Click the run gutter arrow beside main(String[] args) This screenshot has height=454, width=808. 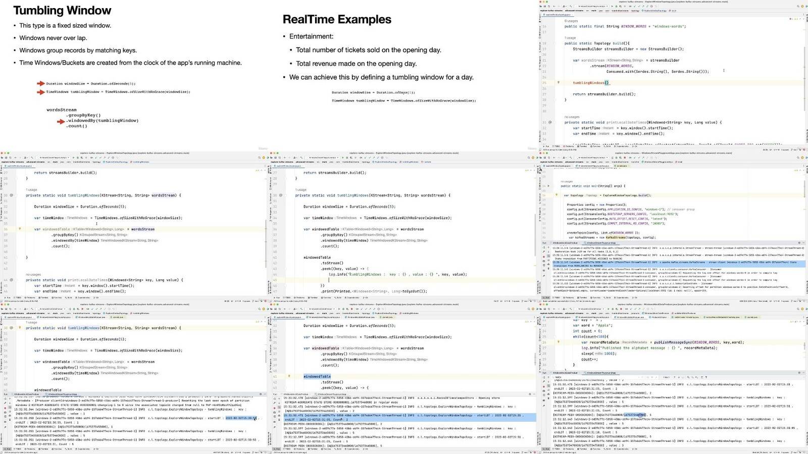[549, 186]
